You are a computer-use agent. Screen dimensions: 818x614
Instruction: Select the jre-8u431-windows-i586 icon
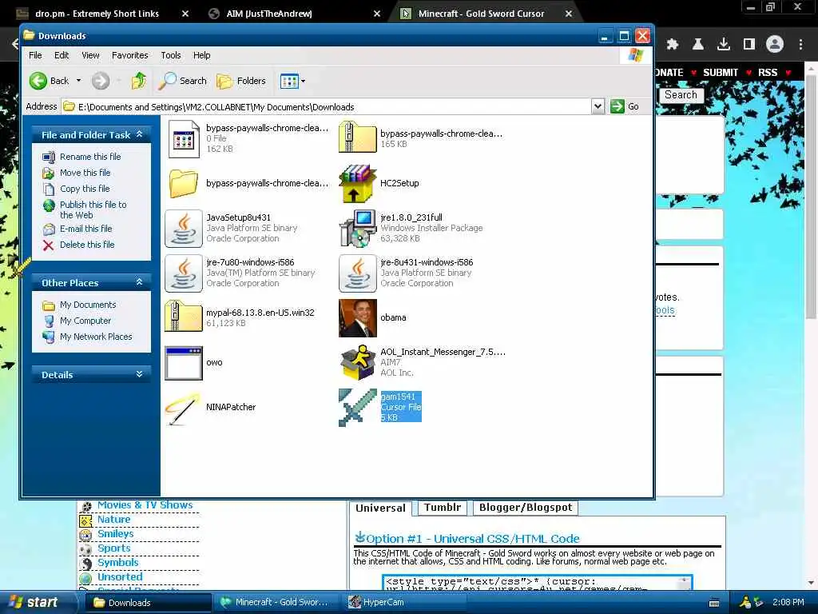click(357, 273)
